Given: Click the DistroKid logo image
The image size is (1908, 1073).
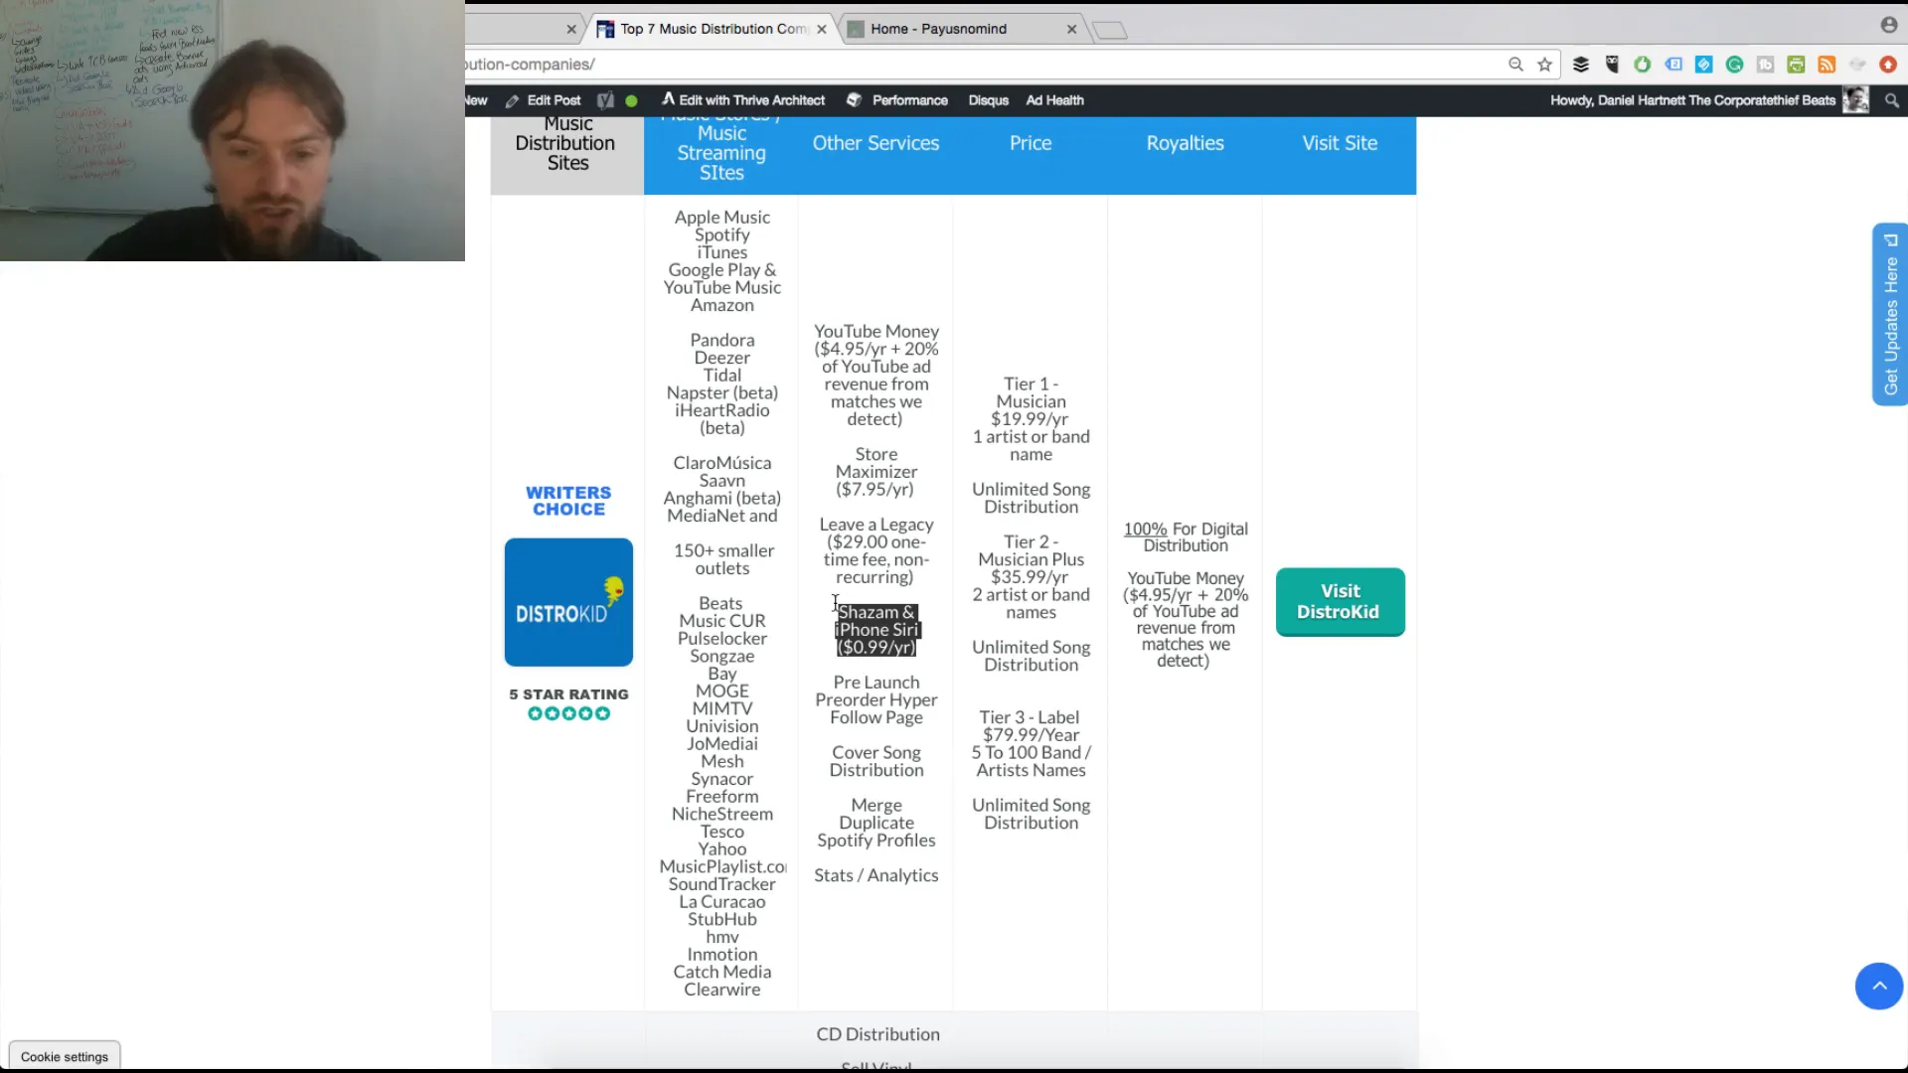Looking at the screenshot, I should point(568,602).
